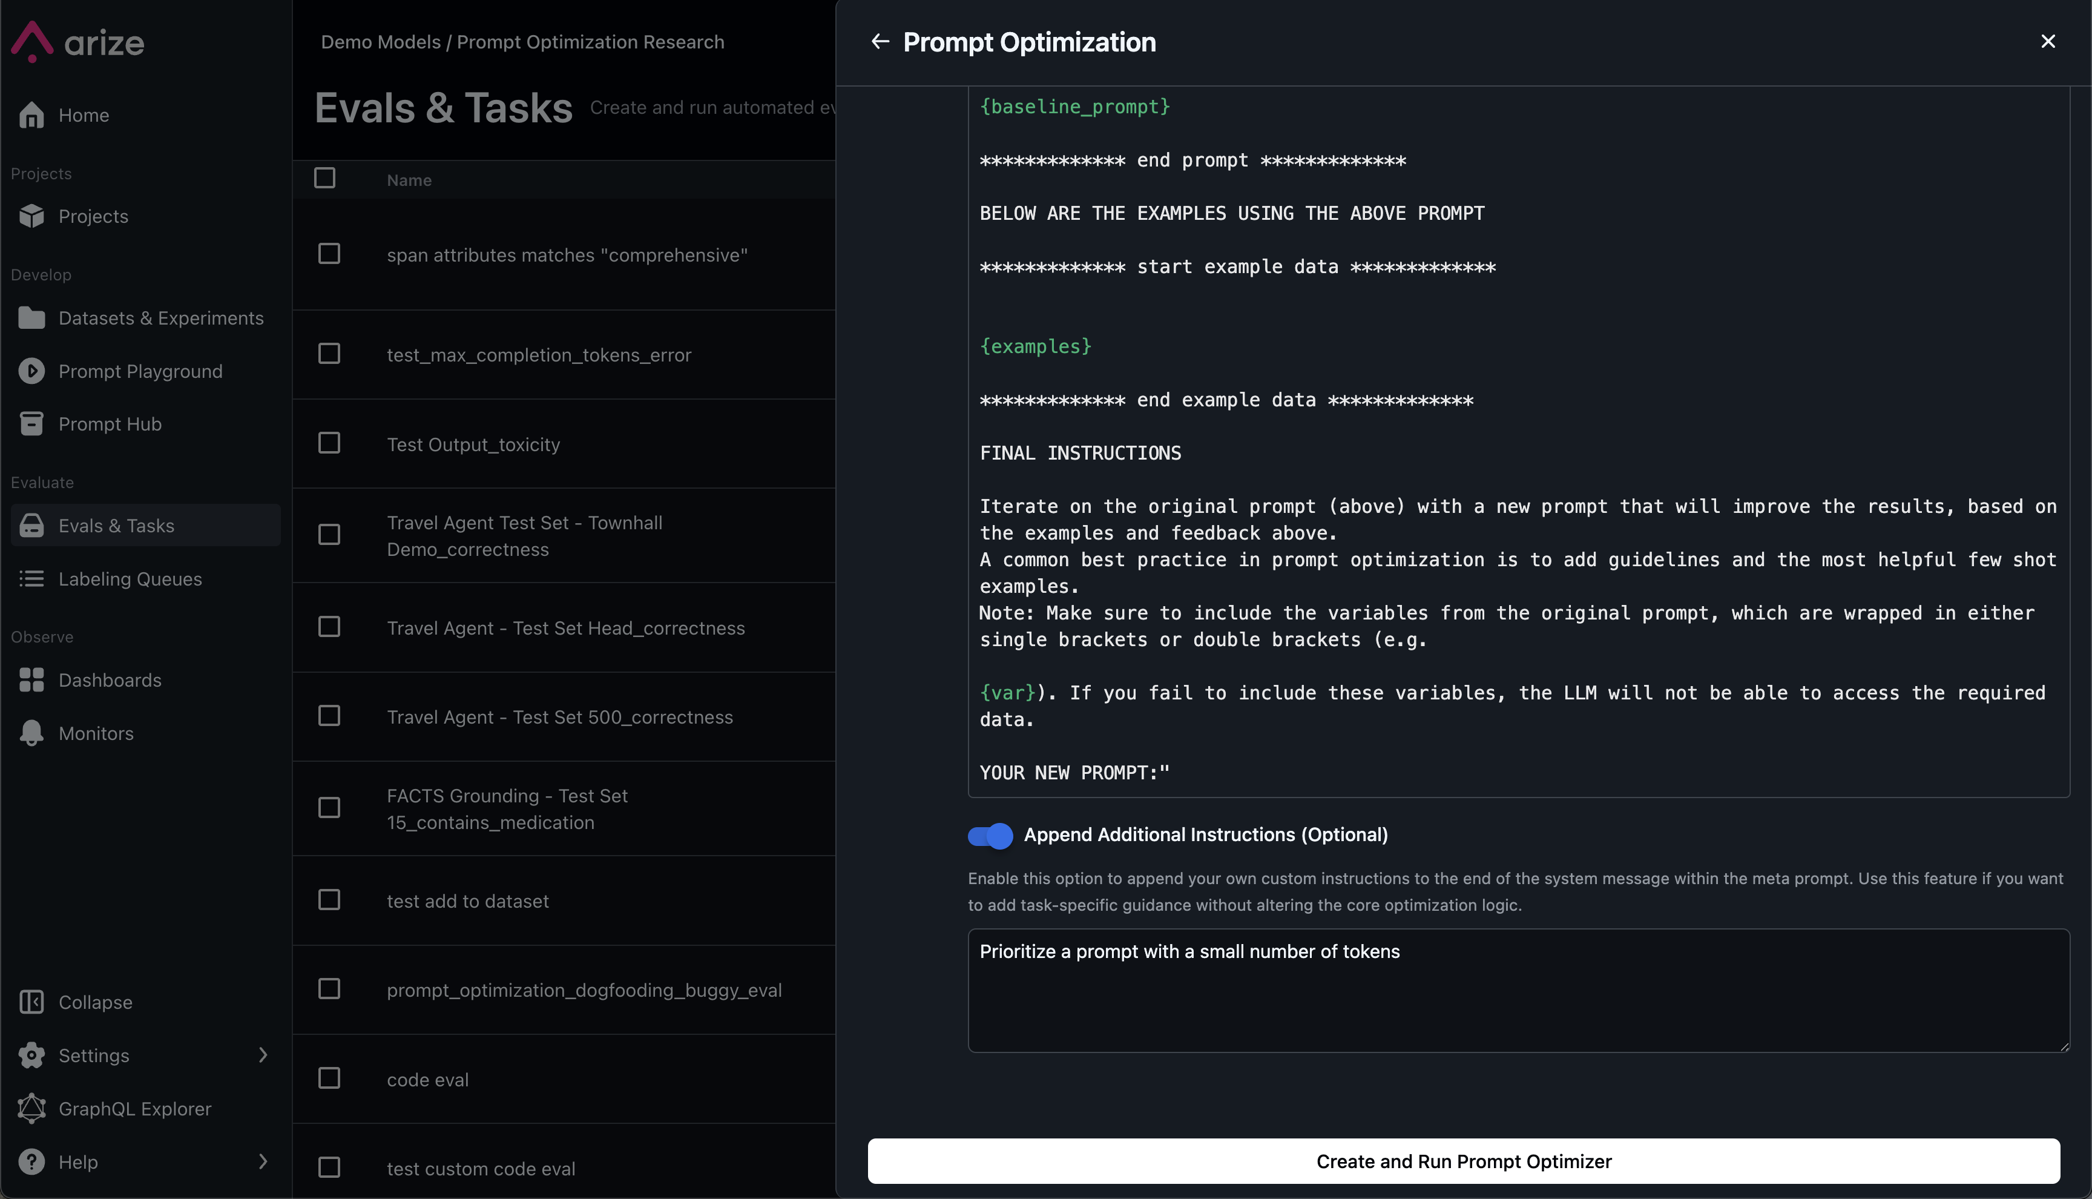Check prompt_optimization_dogfooding_buggy_eval row

[x=329, y=988]
